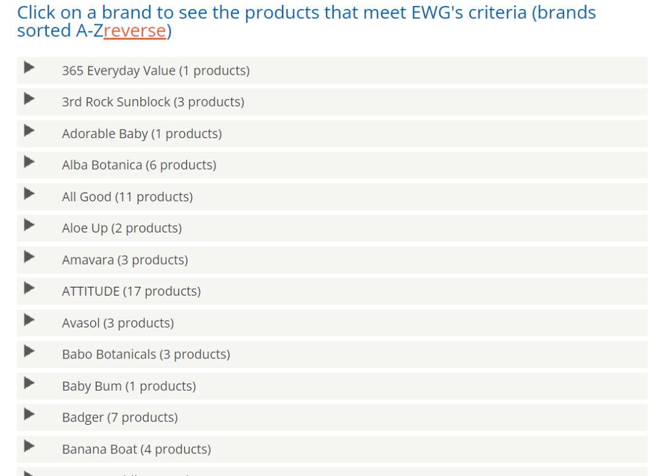Open the Babo Botanicals disclosure arrow

click(29, 351)
